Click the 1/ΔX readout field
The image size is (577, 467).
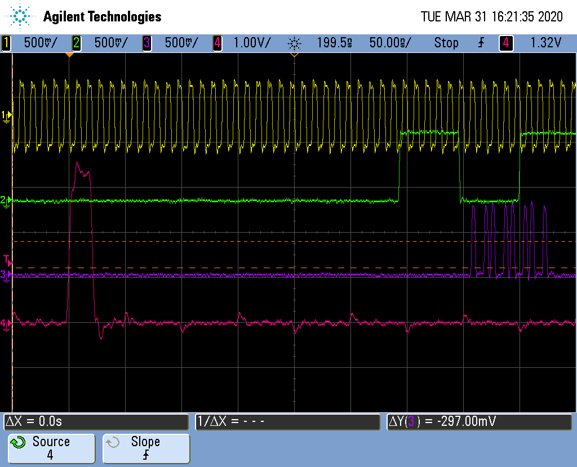[x=288, y=421]
